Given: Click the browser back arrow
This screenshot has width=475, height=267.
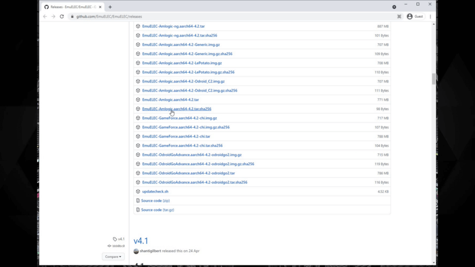Looking at the screenshot, I should coord(45,17).
